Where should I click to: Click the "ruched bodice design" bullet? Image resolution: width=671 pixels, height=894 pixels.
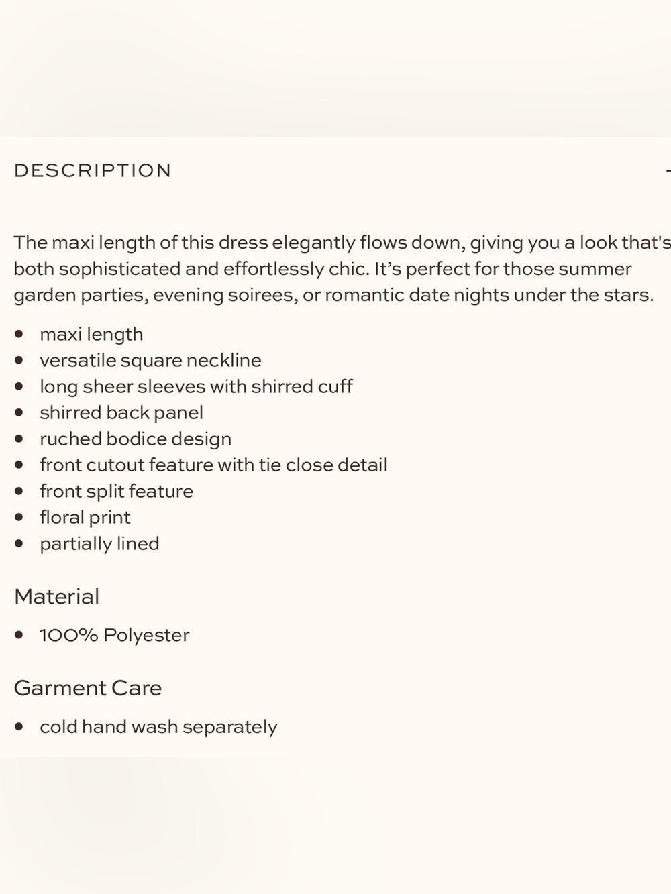tap(136, 439)
